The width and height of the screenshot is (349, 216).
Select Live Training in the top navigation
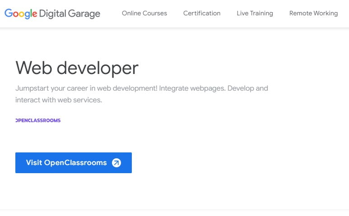click(x=255, y=14)
